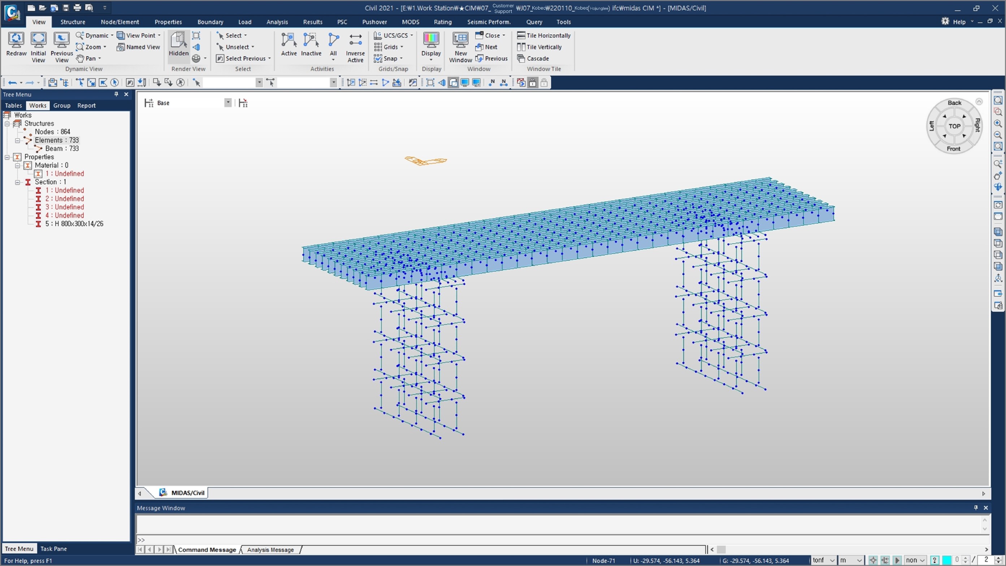Click the Tile Vertically button
The height and width of the screenshot is (566, 1006).
[x=540, y=47]
